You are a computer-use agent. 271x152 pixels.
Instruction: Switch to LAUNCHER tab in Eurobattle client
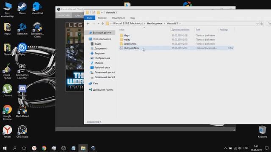[x=64, y=16]
